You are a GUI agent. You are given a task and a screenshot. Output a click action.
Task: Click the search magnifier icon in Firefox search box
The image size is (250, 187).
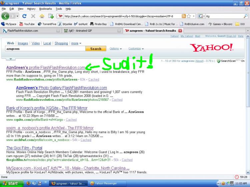pos(246,16)
